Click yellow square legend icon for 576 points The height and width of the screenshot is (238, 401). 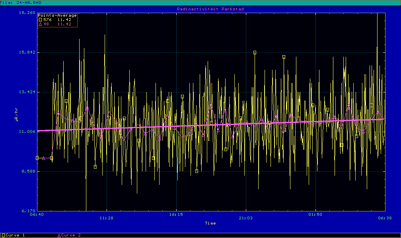(40, 20)
